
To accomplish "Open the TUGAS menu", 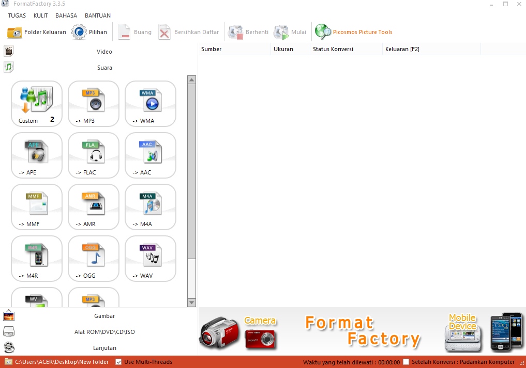I will (x=17, y=15).
